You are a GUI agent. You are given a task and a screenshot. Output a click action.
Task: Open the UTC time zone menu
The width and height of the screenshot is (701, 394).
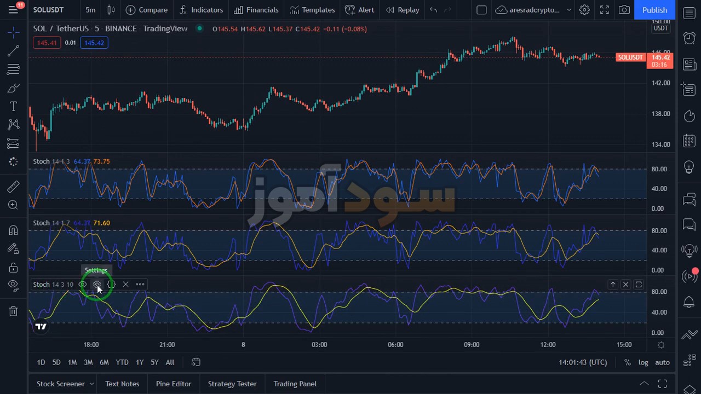pos(583,362)
